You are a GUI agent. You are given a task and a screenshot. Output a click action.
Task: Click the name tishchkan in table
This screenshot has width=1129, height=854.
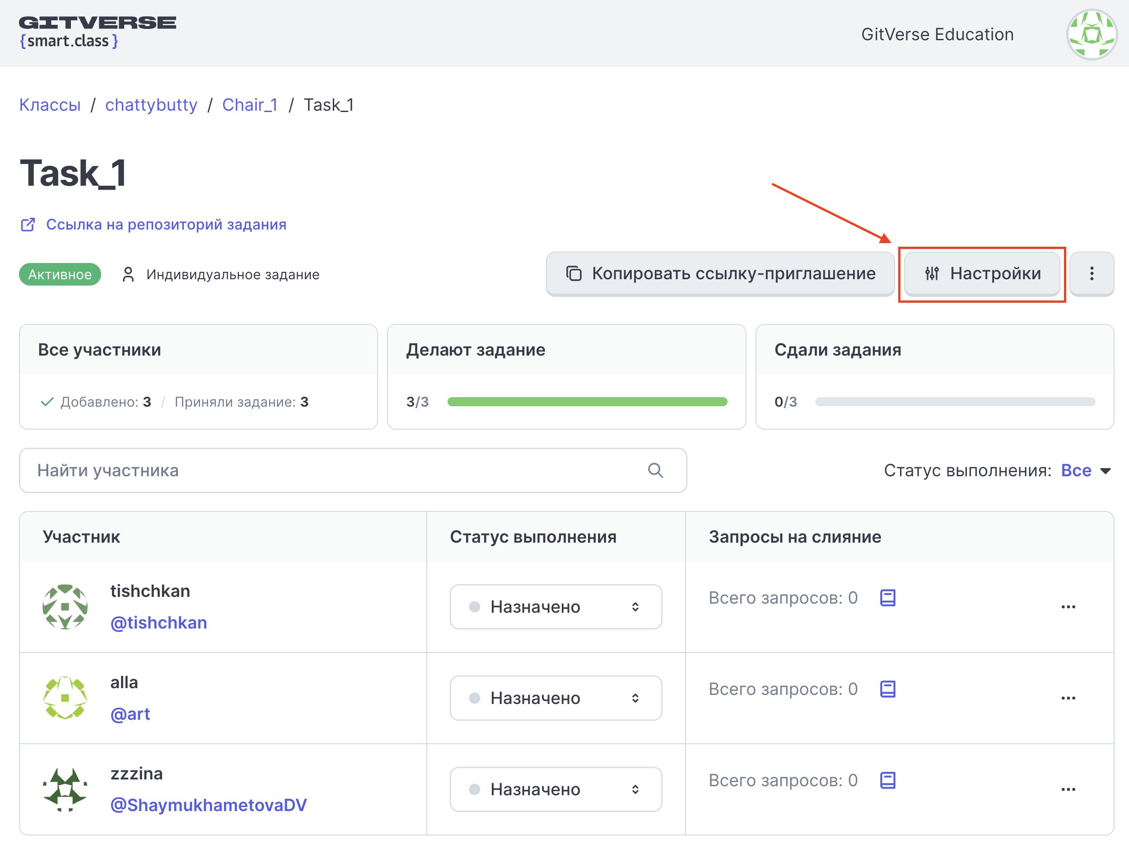click(150, 591)
